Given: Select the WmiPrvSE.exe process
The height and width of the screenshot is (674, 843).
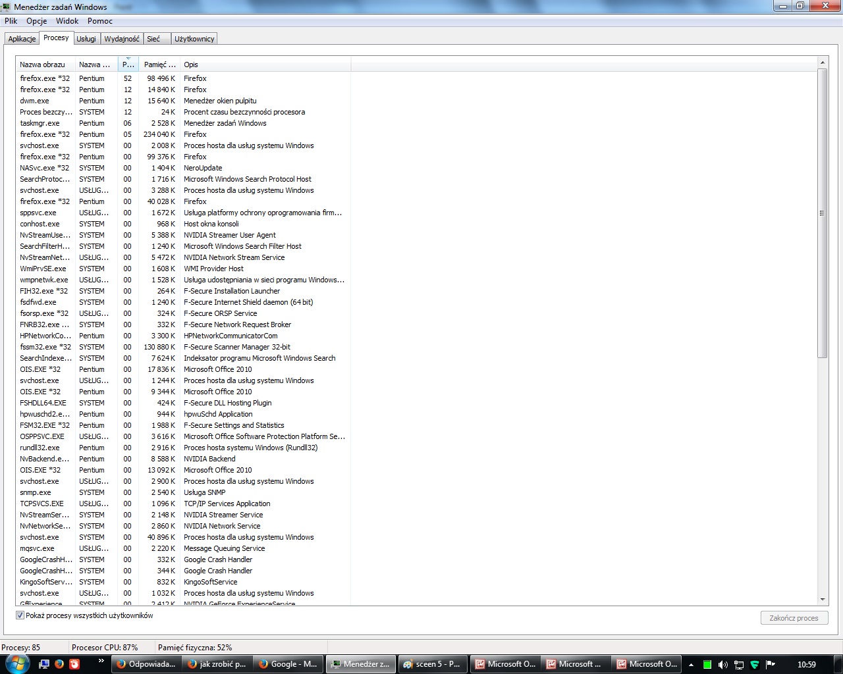Looking at the screenshot, I should coord(183,269).
